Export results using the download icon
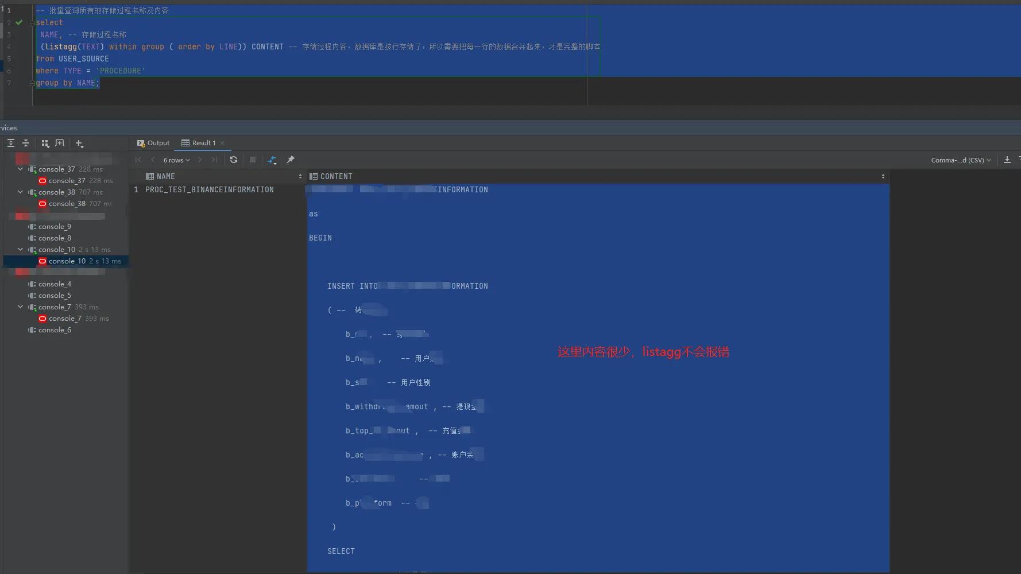 click(x=1008, y=160)
